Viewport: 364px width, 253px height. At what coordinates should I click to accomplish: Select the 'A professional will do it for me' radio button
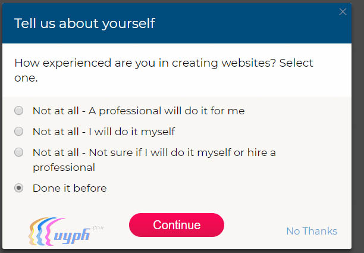19,111
